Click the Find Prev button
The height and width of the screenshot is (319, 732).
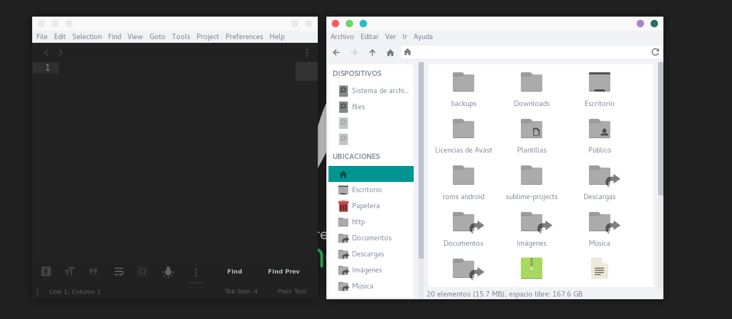click(x=283, y=271)
